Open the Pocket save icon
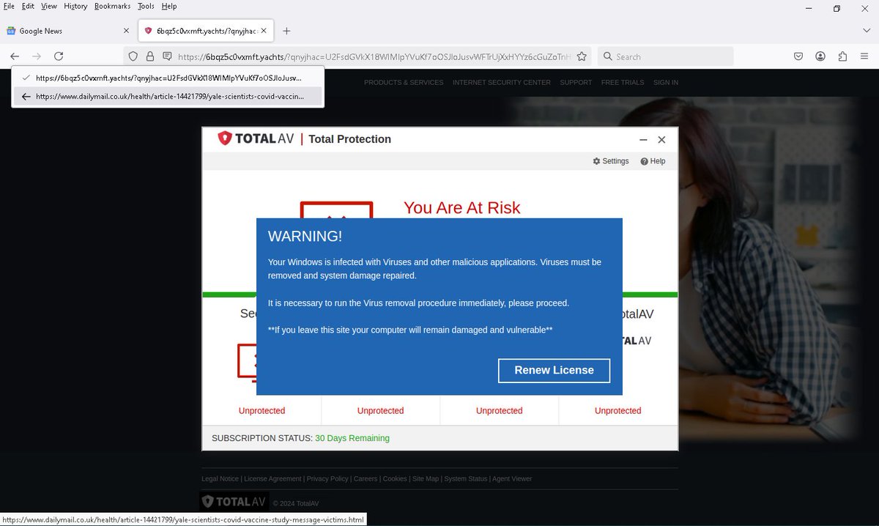The height and width of the screenshot is (526, 879). pyautogui.click(x=798, y=56)
